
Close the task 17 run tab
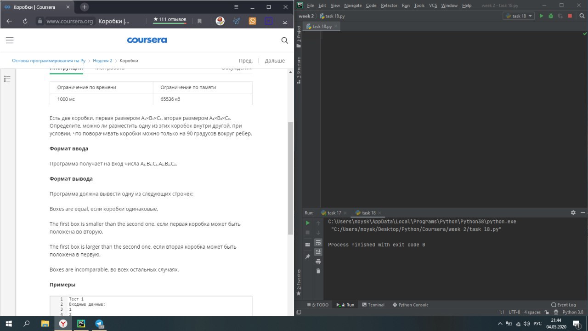[345, 213]
